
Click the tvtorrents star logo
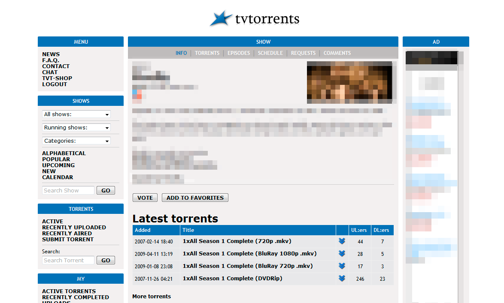click(221, 18)
